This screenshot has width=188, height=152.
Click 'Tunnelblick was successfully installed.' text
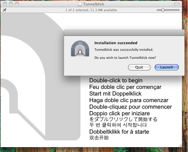coord(124,50)
